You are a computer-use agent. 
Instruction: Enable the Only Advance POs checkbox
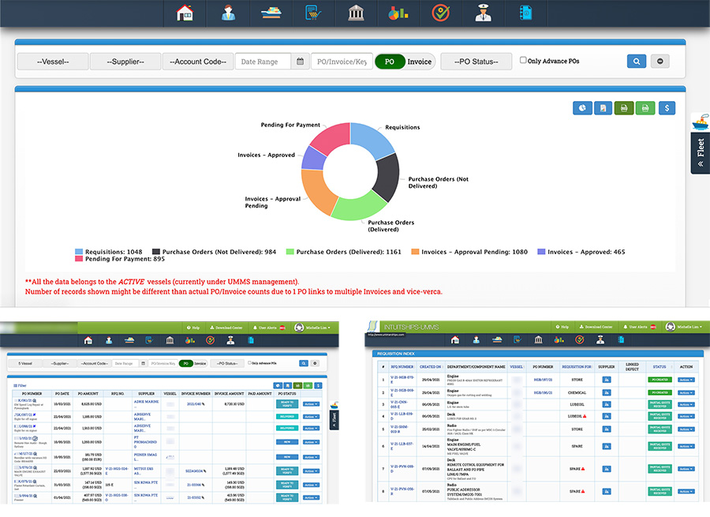click(523, 60)
